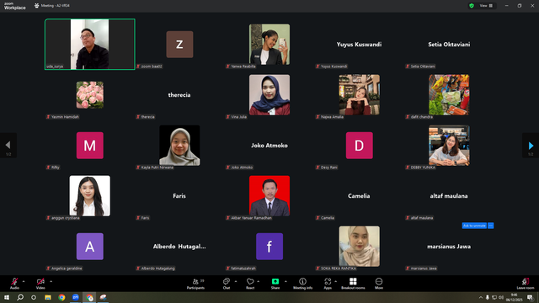Select Akbar Yanuar Ramadhan's profile picture
Image resolution: width=539 pixels, height=303 pixels.
tap(269, 196)
